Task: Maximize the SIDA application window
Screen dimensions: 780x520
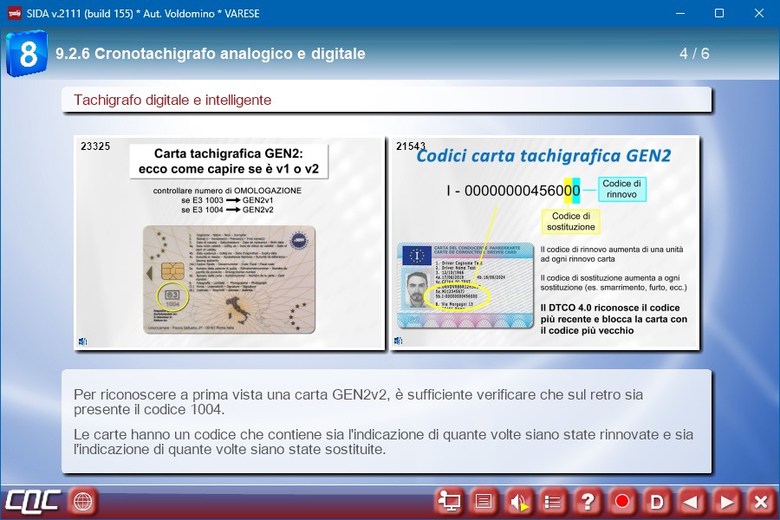Action: (x=719, y=13)
